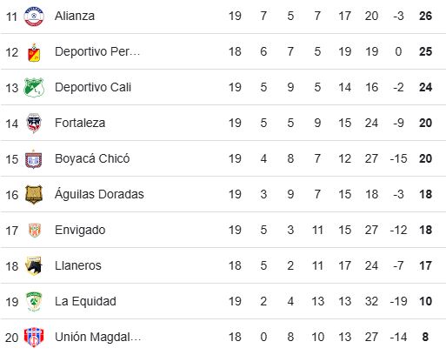The image size is (446, 355).
Task: Click the Deportivo Cali green crest
Action: coord(34,88)
